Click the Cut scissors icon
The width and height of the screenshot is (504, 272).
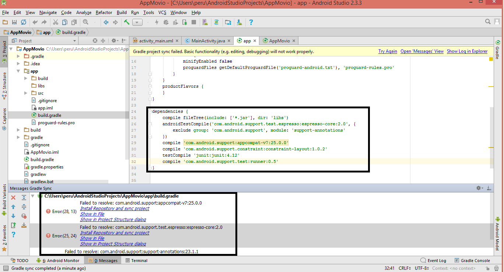(56, 22)
